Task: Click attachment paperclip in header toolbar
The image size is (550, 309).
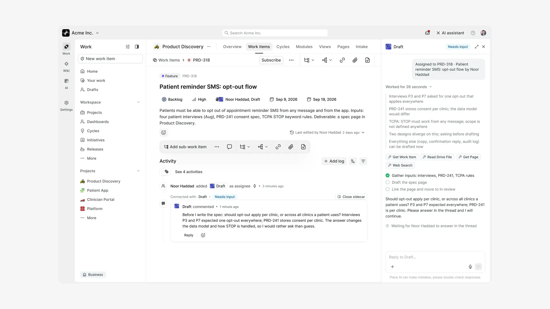Action: click(355, 60)
